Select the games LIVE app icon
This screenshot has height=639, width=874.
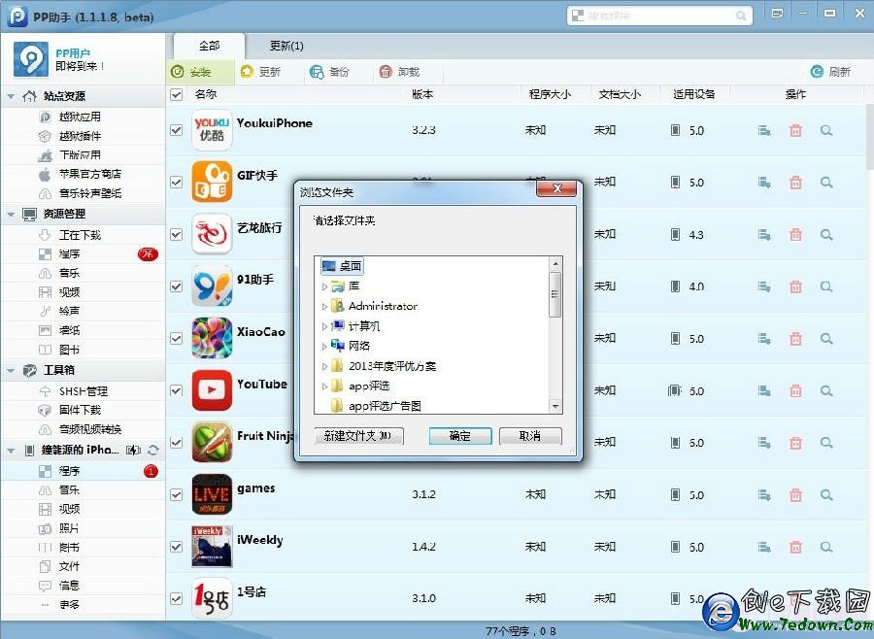(212, 494)
